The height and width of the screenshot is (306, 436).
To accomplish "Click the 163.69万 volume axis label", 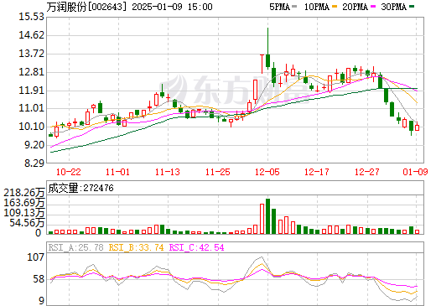I will (24, 203).
